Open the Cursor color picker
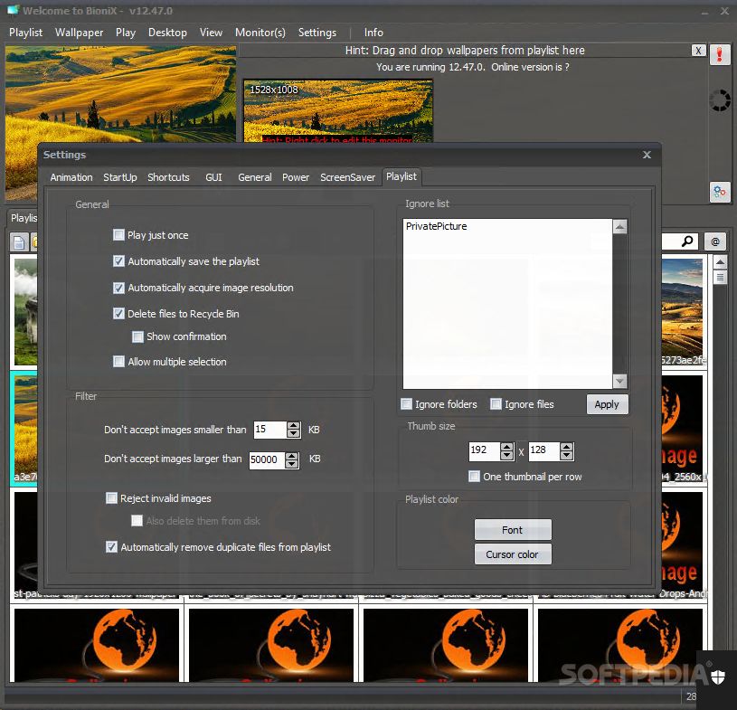Image resolution: width=737 pixels, height=710 pixels. (x=513, y=554)
